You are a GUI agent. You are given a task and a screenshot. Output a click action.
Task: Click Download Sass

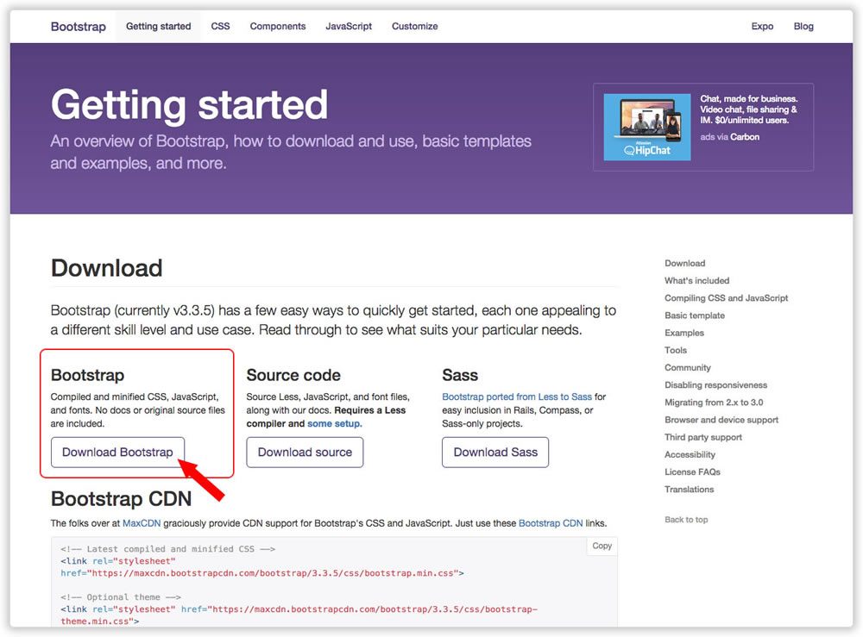point(495,452)
